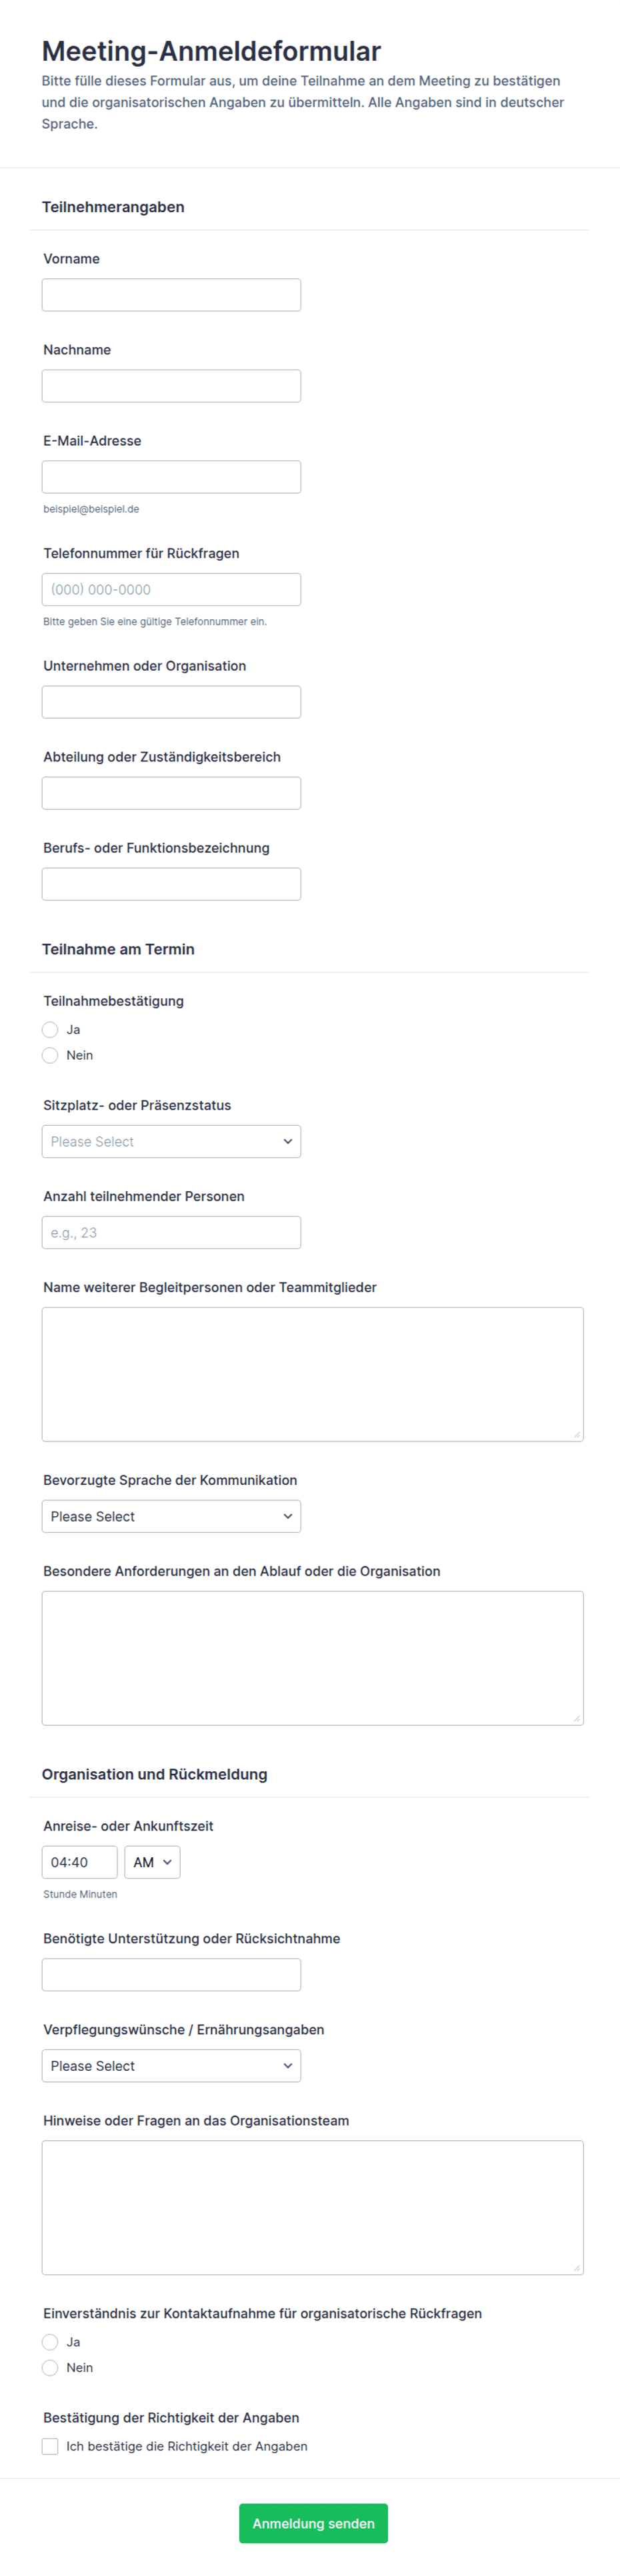Choose Ja for Einverständnis zur Kontaktaufnahme
620x2576 pixels.
pos(50,2342)
